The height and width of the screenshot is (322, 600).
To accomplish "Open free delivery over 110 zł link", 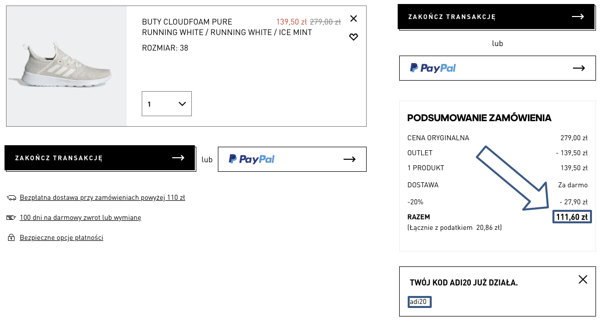I will point(102,197).
